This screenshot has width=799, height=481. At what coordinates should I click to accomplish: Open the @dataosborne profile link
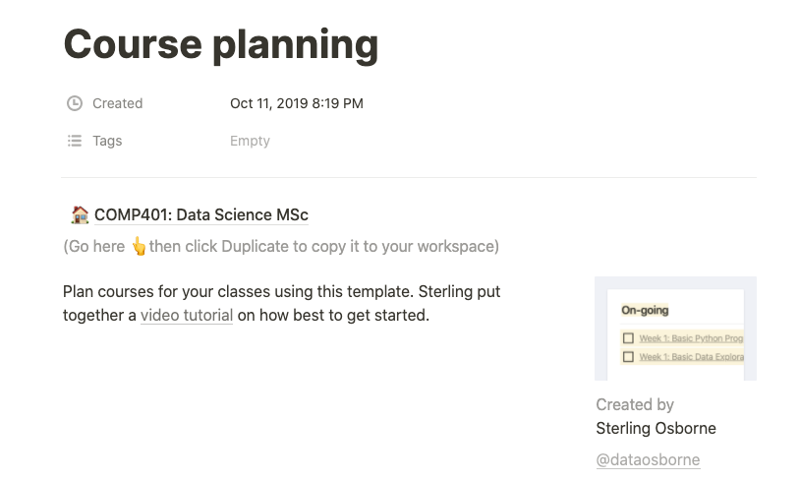coord(648,459)
